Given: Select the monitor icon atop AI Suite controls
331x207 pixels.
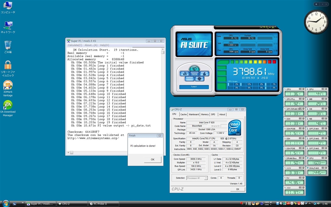Looking at the screenshot, I should 194,68.
